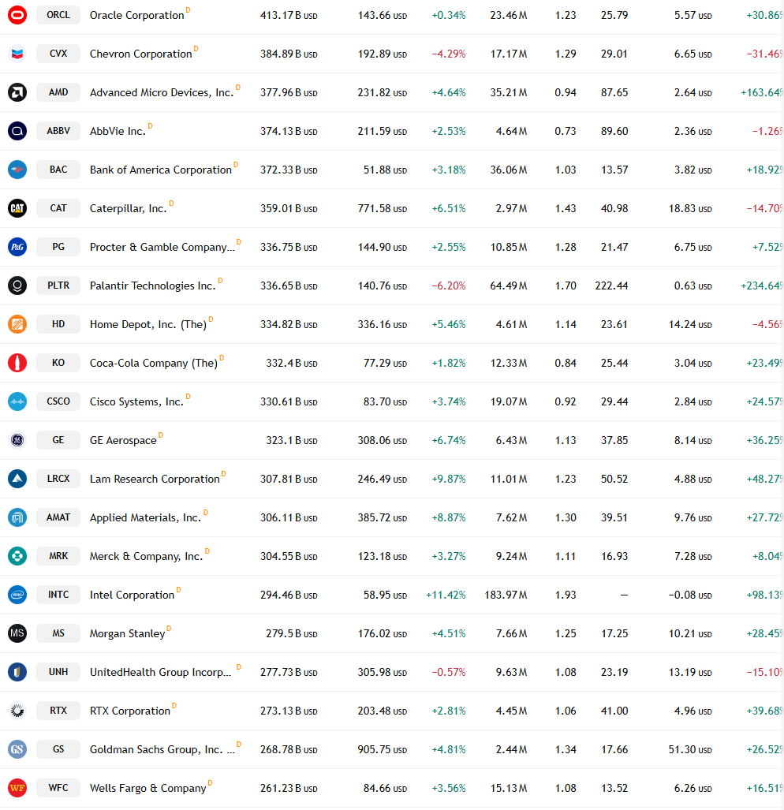Click the Procter & Gamble logo icon
784x810 pixels.
[x=17, y=247]
